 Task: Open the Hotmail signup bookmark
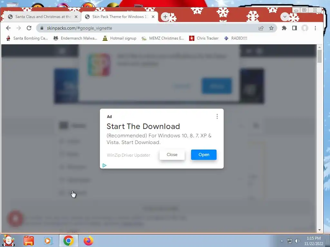[120, 38]
